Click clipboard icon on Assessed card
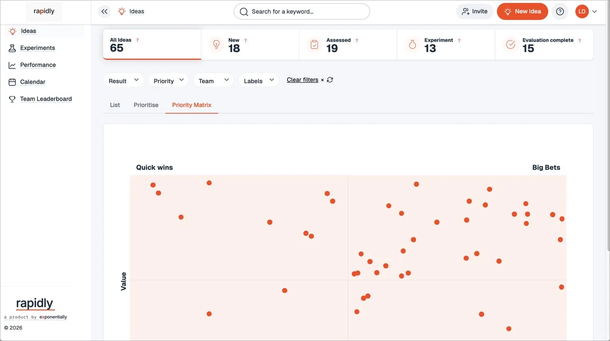 pyautogui.click(x=314, y=44)
